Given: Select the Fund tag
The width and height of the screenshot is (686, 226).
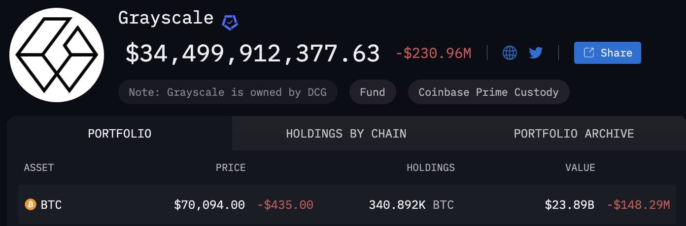Looking at the screenshot, I should tap(373, 92).
